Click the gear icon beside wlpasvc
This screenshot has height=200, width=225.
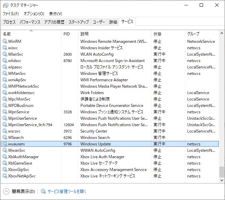(x=5, y=67)
